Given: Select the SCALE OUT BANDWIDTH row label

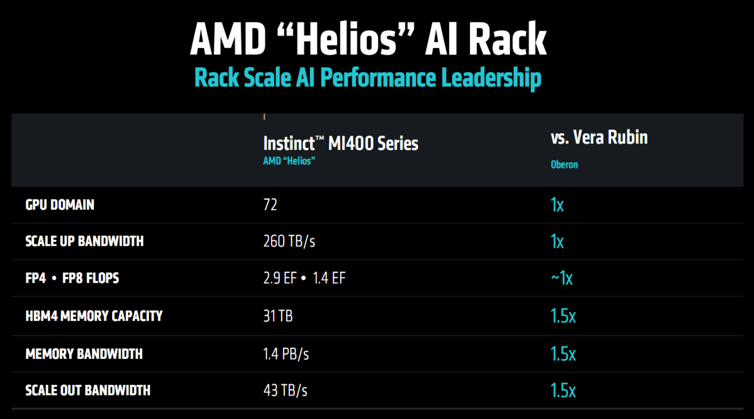Looking at the screenshot, I should 88,390.
